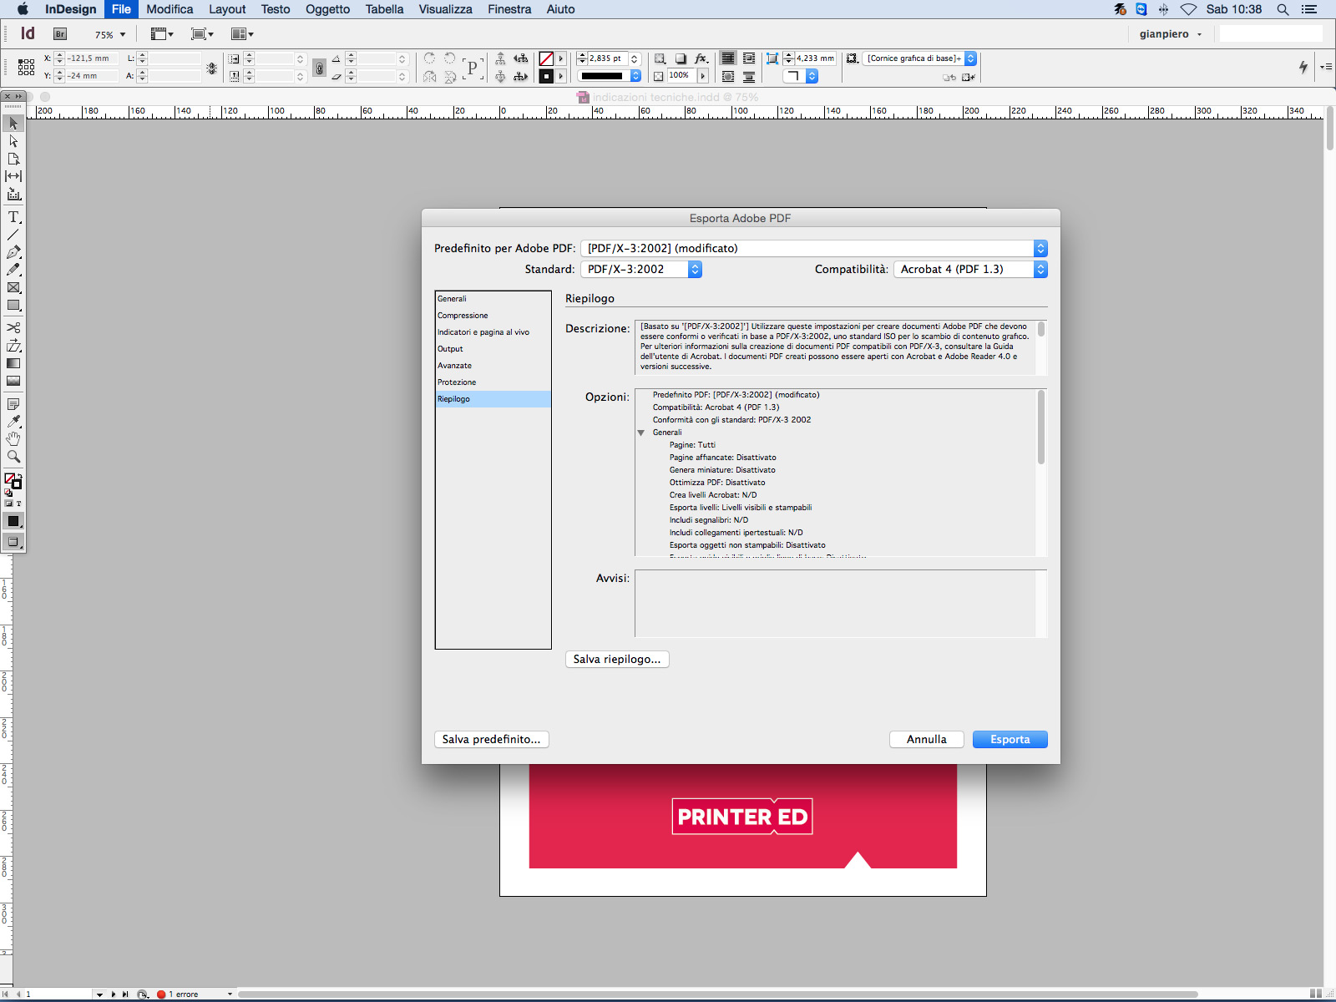Open the Arrange Documents dropdown
The height and width of the screenshot is (1002, 1336).
[x=242, y=34]
